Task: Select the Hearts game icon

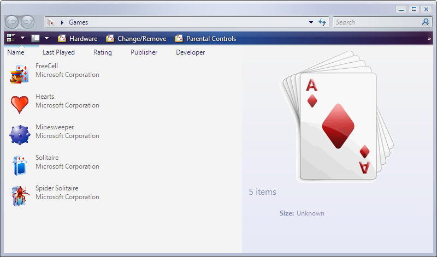Action: (x=20, y=104)
